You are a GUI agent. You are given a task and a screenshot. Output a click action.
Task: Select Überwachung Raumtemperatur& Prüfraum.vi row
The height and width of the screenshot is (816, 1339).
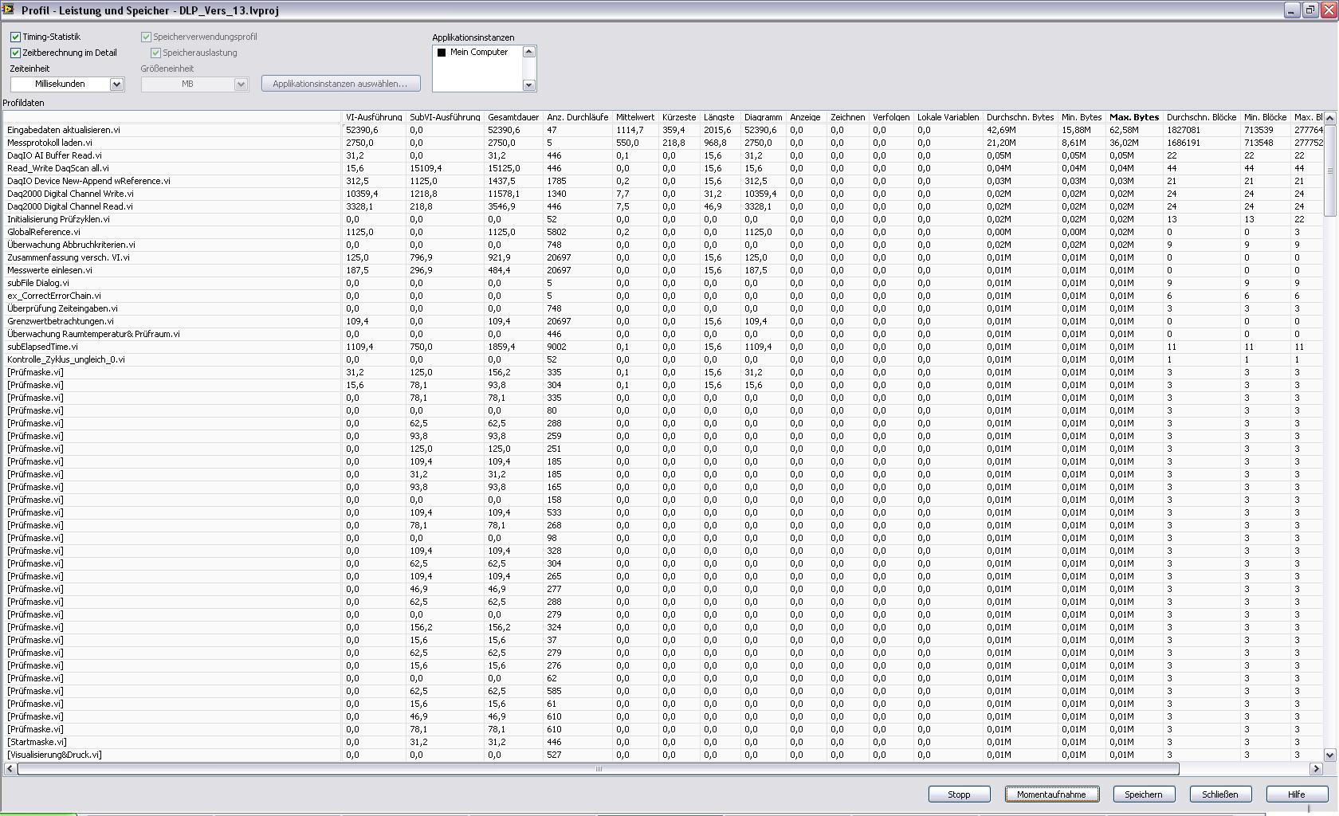pyautogui.click(x=662, y=334)
